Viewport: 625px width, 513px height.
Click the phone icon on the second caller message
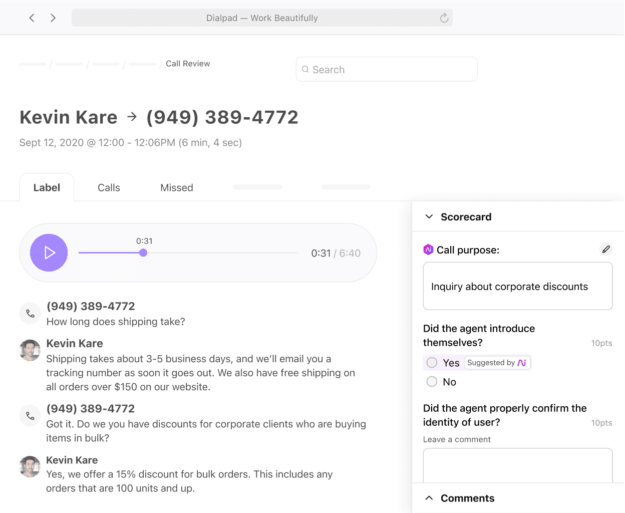point(30,415)
